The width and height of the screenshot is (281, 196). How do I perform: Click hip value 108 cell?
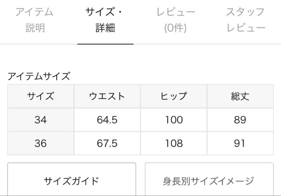[174, 143]
